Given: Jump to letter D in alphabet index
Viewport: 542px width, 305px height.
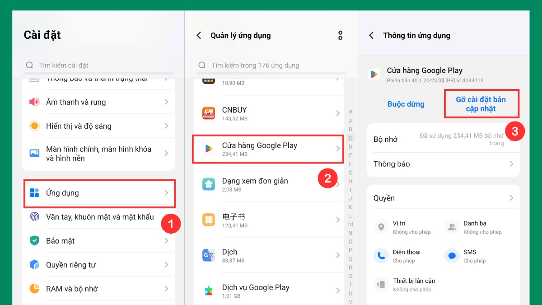Looking at the screenshot, I should (x=350, y=147).
